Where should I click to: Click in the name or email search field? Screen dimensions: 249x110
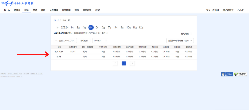[66, 40]
